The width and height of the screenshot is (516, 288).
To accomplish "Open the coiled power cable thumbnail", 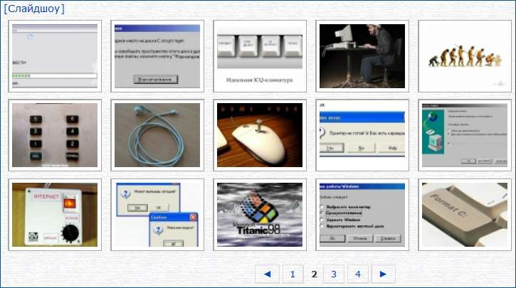I will pos(157,135).
